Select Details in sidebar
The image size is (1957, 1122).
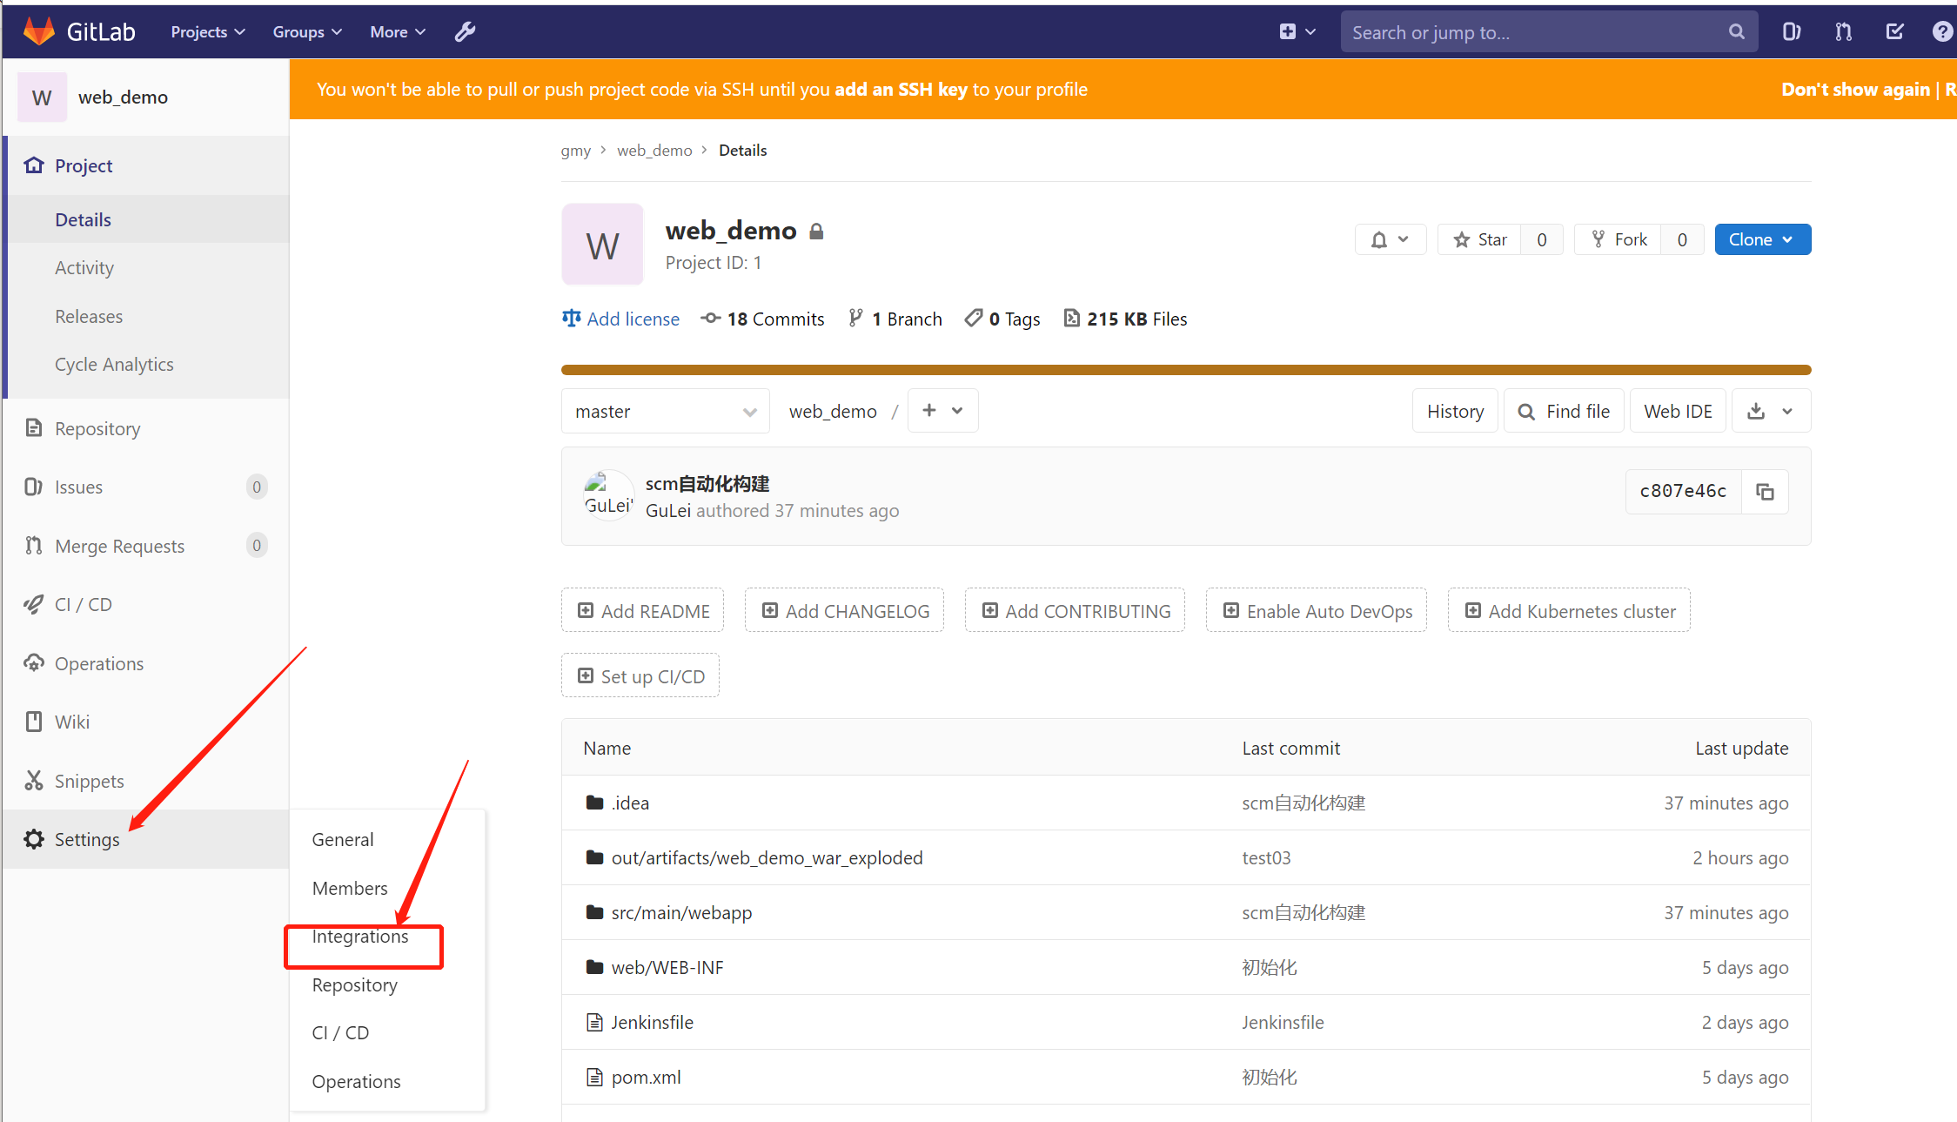click(146, 219)
